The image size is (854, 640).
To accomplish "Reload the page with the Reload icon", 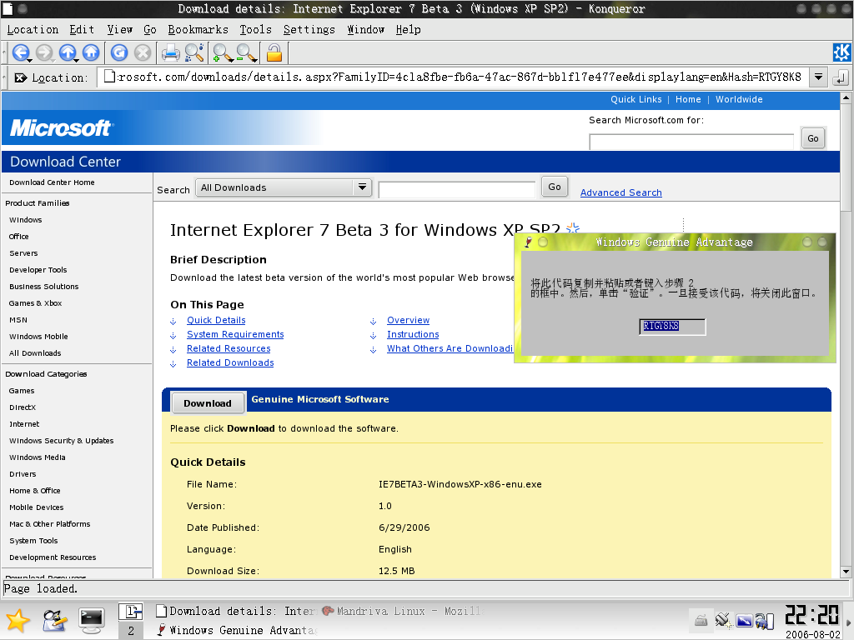I will click(118, 52).
